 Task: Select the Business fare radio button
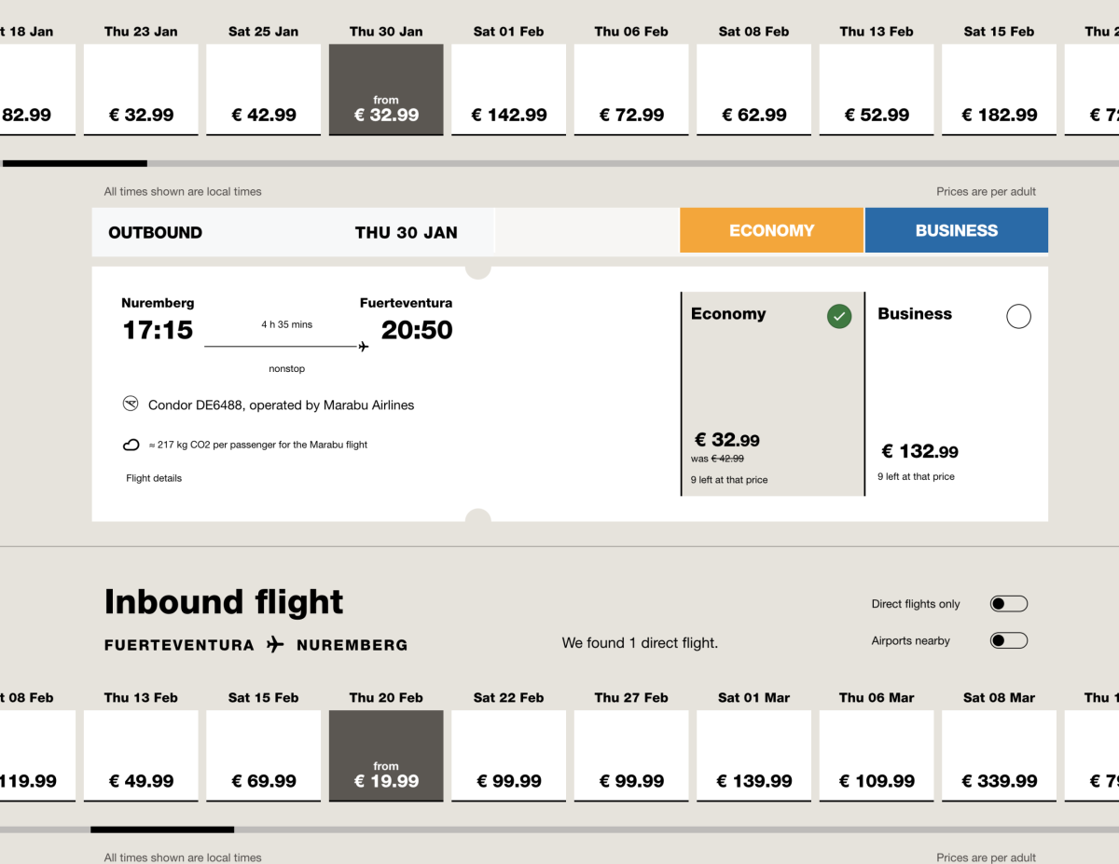1018,317
